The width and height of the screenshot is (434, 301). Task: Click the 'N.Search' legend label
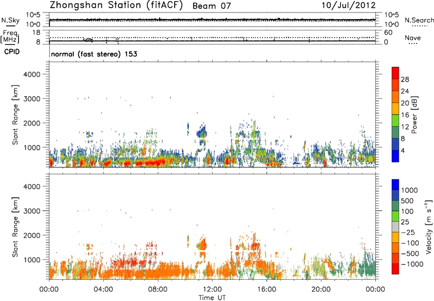(x=419, y=20)
